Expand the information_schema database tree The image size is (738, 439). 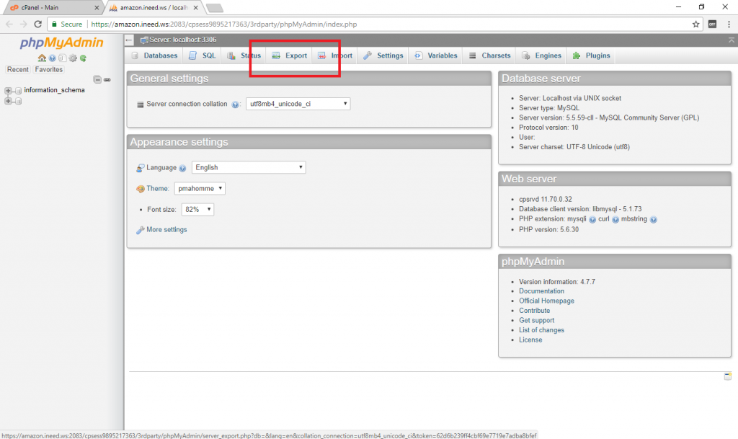pyautogui.click(x=8, y=90)
